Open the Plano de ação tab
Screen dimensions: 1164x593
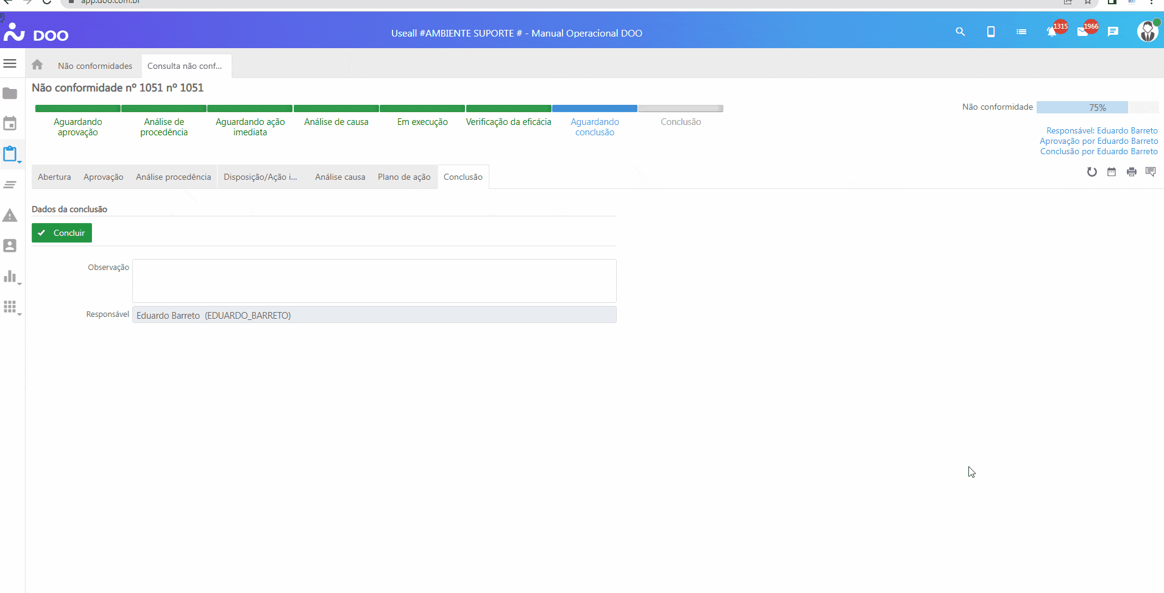click(x=404, y=177)
